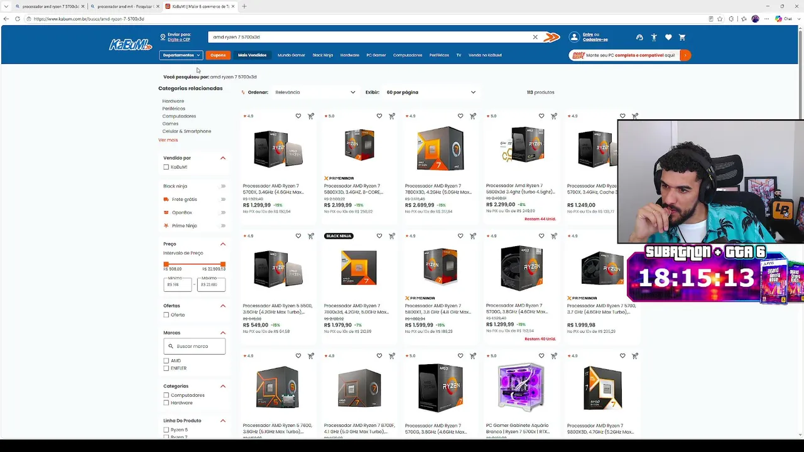Image resolution: width=804 pixels, height=452 pixels.
Task: Open the PC Gamer menu item
Action: click(x=376, y=55)
